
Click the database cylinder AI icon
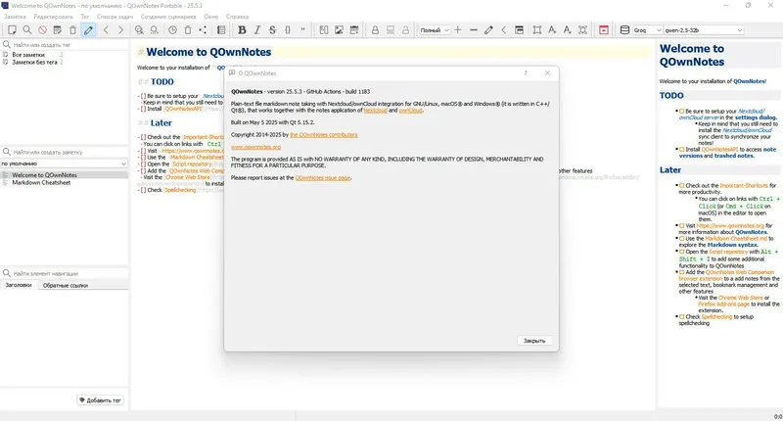pyautogui.click(x=624, y=30)
